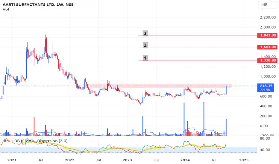
Task: Click the 200.00 price axis label
Action: click(266, 116)
